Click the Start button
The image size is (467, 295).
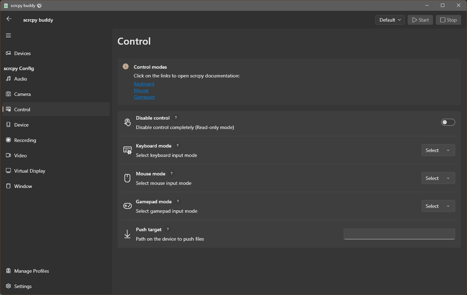click(x=420, y=20)
